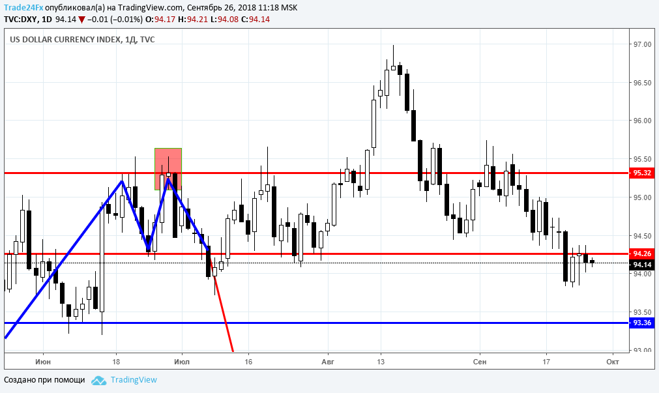659x393 pixels.
Task: Click the 97.00 price axis label
Action: tap(643, 44)
